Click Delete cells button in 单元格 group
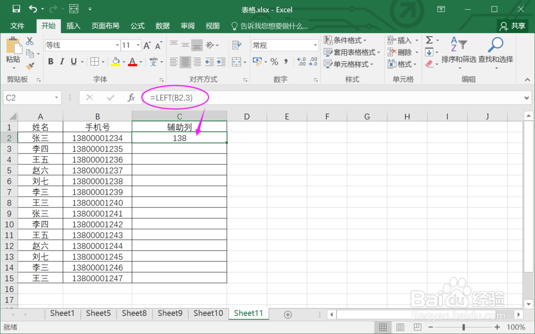 [x=403, y=52]
